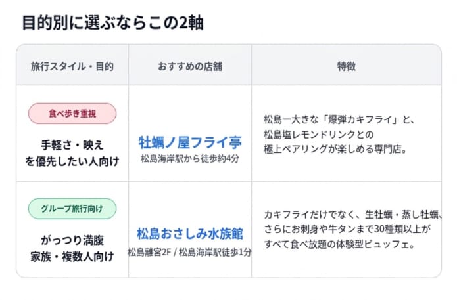Select the 旅行スタイル・目的 column header

(72, 66)
